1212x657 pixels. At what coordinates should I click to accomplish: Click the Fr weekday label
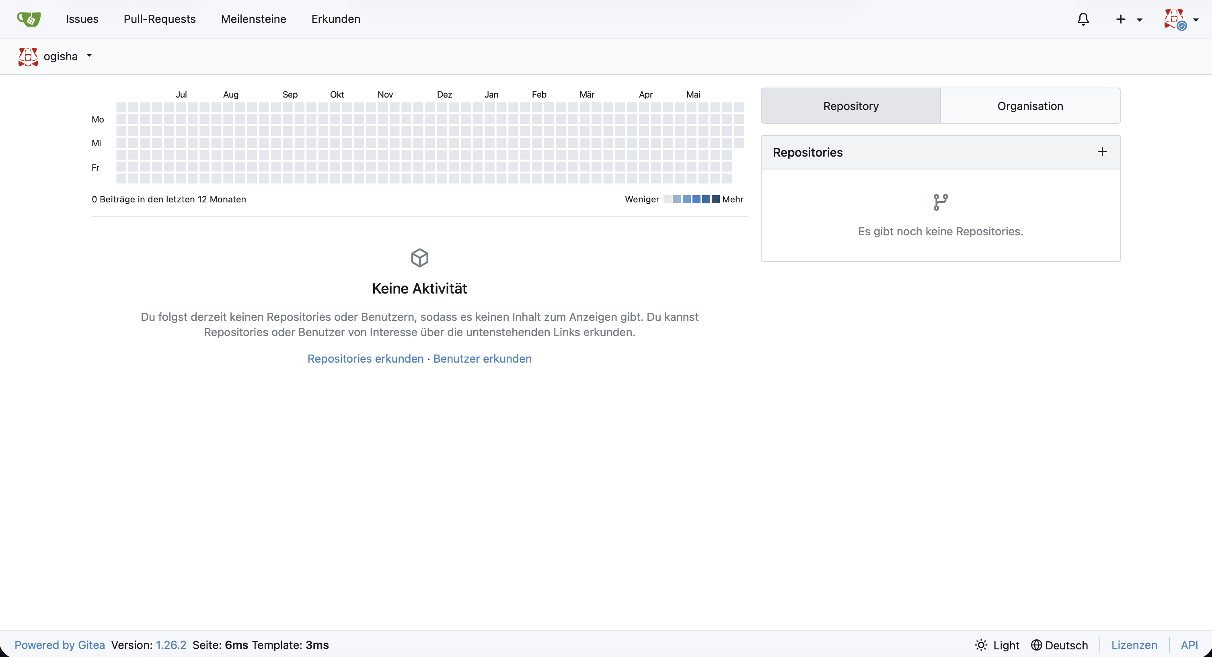pos(96,167)
